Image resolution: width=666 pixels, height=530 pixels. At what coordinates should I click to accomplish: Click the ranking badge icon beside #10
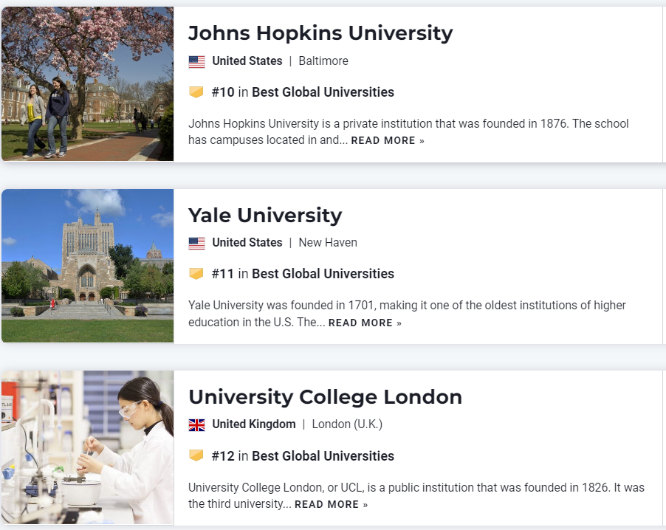click(196, 92)
